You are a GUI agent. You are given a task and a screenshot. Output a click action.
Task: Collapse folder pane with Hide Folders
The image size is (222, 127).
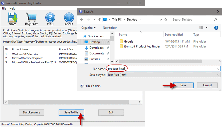[90, 86]
